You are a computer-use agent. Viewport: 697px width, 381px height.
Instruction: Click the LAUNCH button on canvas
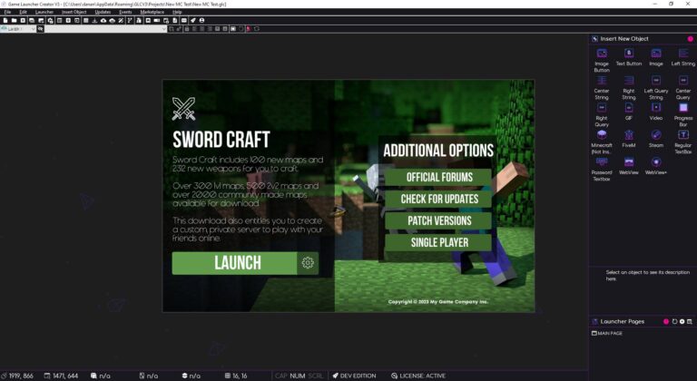pos(234,263)
